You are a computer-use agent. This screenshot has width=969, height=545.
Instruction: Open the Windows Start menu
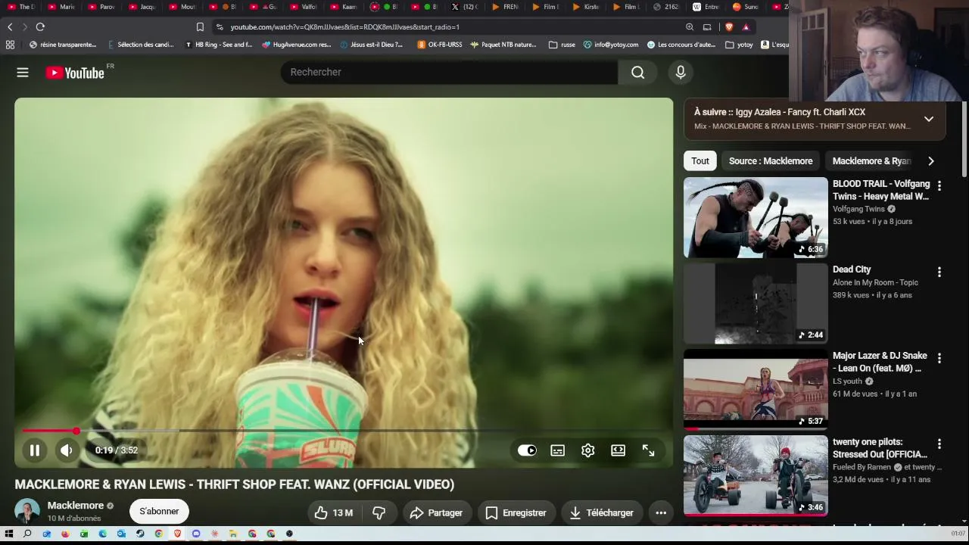pos(9,534)
